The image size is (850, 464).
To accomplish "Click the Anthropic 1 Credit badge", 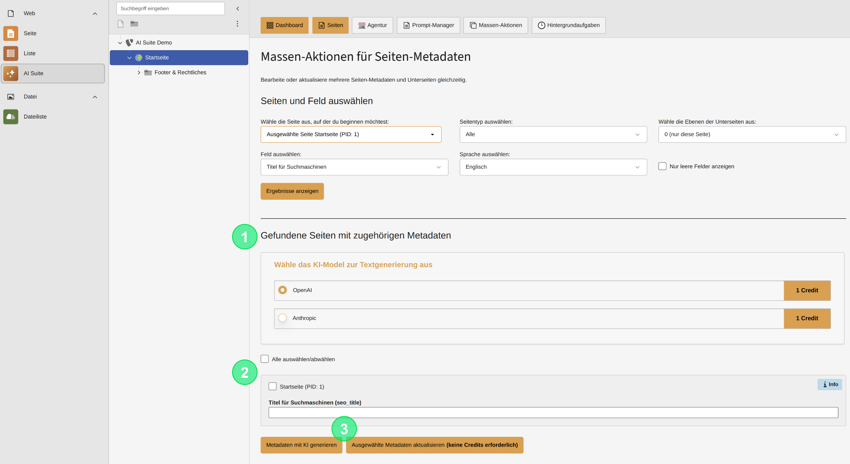I will (x=807, y=318).
